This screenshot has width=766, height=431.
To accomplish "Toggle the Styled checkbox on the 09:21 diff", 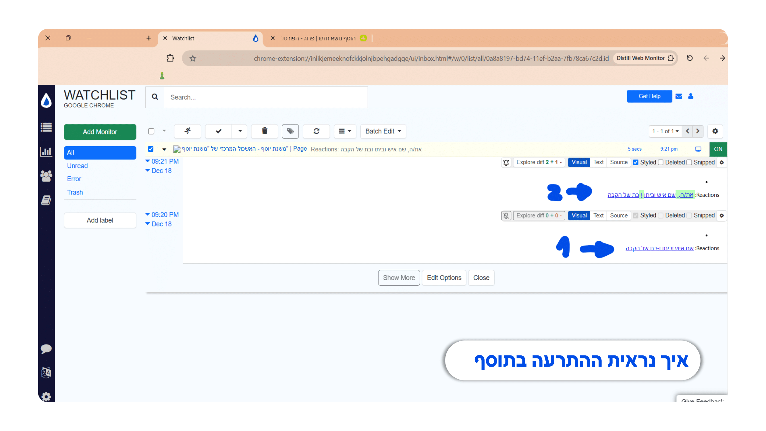I will click(636, 162).
